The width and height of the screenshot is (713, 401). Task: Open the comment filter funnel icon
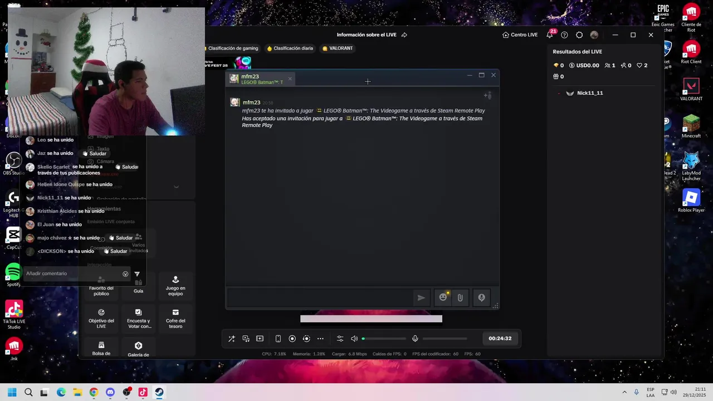(137, 274)
